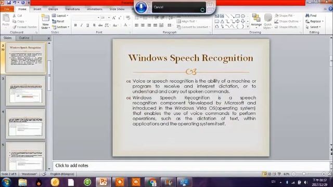The image size is (333, 187).
Task: Open the Align Text dropdown
Action: [187, 21]
